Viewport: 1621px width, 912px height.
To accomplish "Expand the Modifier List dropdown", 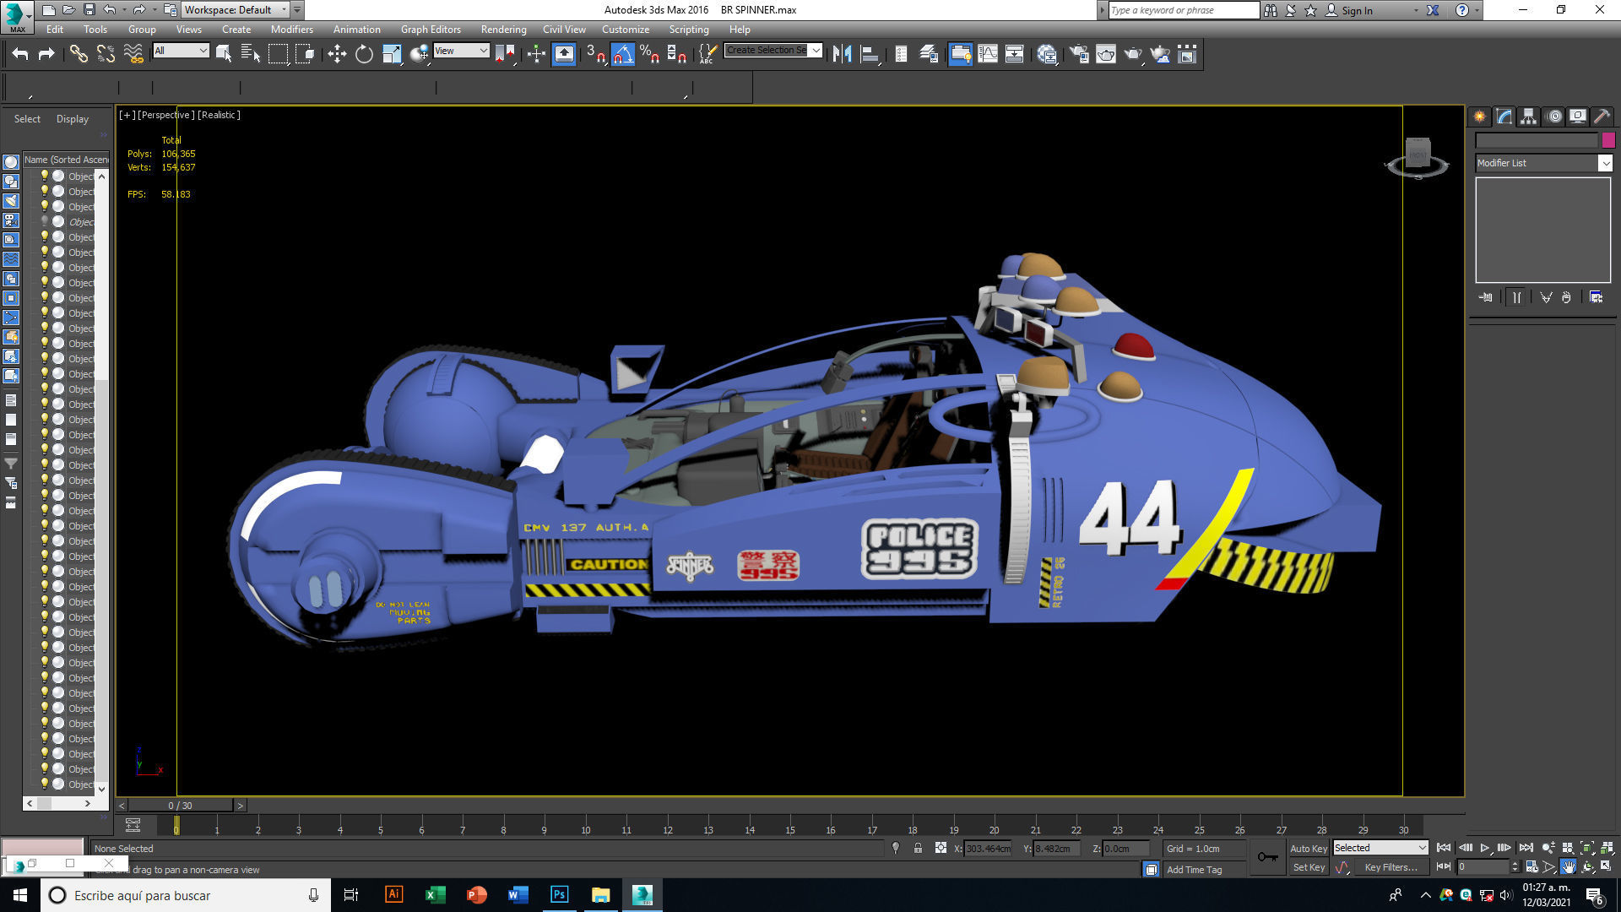I will (x=1543, y=163).
